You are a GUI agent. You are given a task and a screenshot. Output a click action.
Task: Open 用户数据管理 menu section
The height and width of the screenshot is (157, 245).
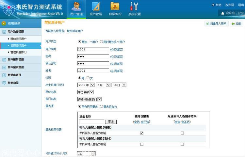(21, 32)
